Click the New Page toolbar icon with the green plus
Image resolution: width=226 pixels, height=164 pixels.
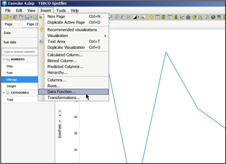(143, 17)
